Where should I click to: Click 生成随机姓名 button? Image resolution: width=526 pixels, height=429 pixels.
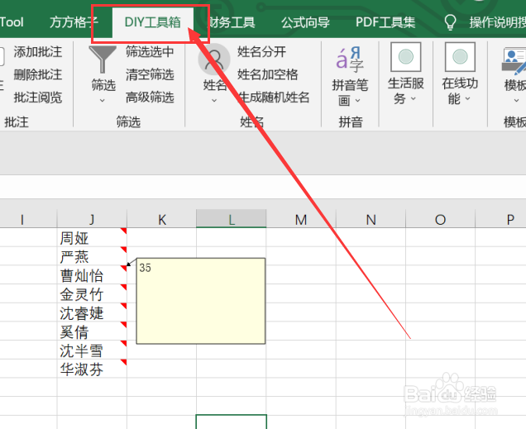(274, 98)
